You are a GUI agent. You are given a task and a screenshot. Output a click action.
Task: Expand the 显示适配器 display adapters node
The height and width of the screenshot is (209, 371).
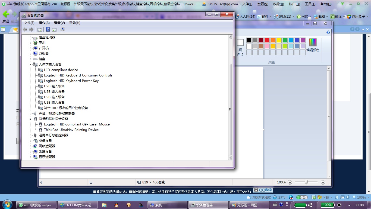[30, 157]
